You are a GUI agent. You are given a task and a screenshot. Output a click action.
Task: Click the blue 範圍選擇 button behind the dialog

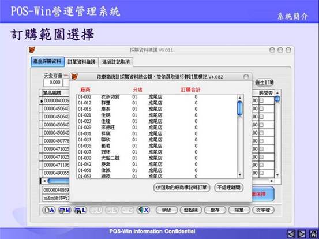pos(263,194)
